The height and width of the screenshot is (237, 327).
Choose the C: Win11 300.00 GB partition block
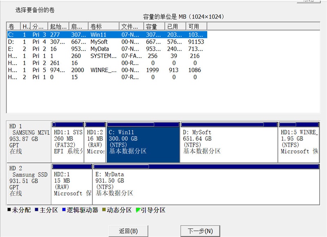click(x=143, y=142)
